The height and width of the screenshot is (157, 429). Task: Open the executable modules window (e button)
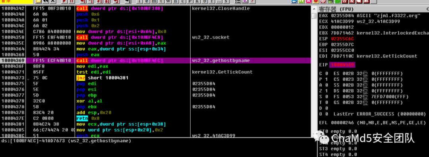tap(147, 1)
